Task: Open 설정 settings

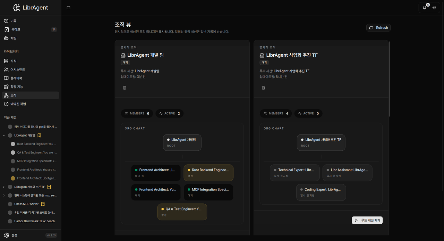Action: tap(11, 235)
